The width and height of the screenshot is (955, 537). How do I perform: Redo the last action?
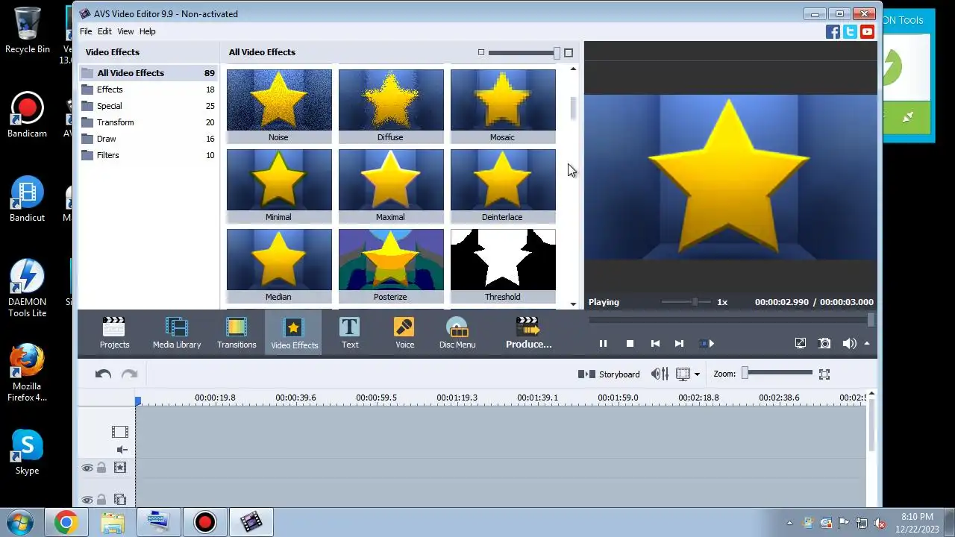click(x=129, y=374)
